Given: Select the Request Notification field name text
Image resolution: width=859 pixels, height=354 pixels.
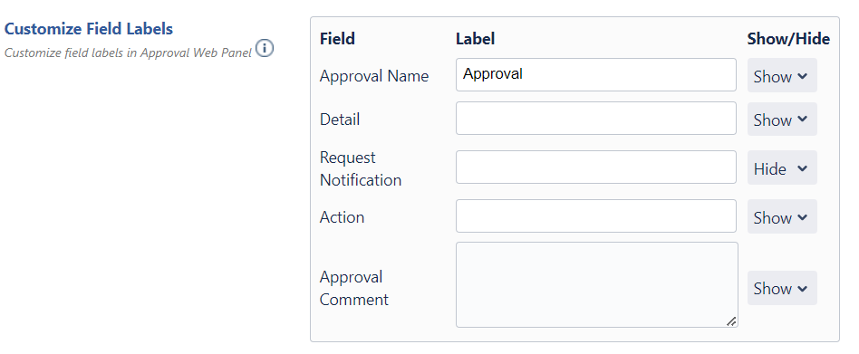Looking at the screenshot, I should [361, 168].
